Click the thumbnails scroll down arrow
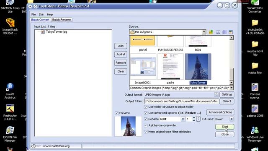The width and height of the screenshot is (268, 151). pyautogui.click(x=232, y=83)
